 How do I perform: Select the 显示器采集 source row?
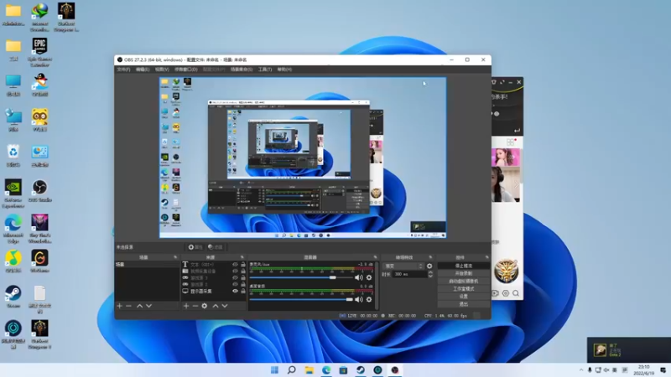tap(214, 291)
